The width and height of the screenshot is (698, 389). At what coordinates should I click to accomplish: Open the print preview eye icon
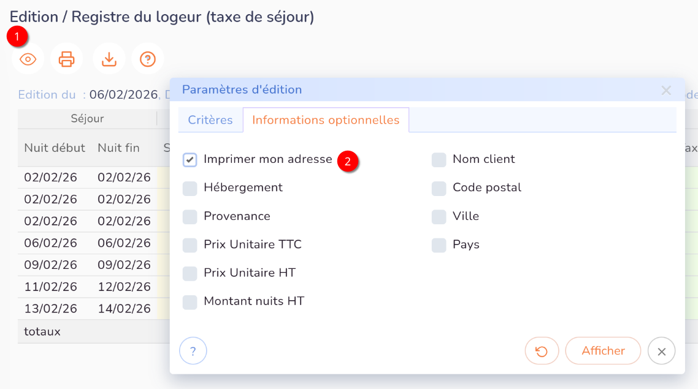27,58
